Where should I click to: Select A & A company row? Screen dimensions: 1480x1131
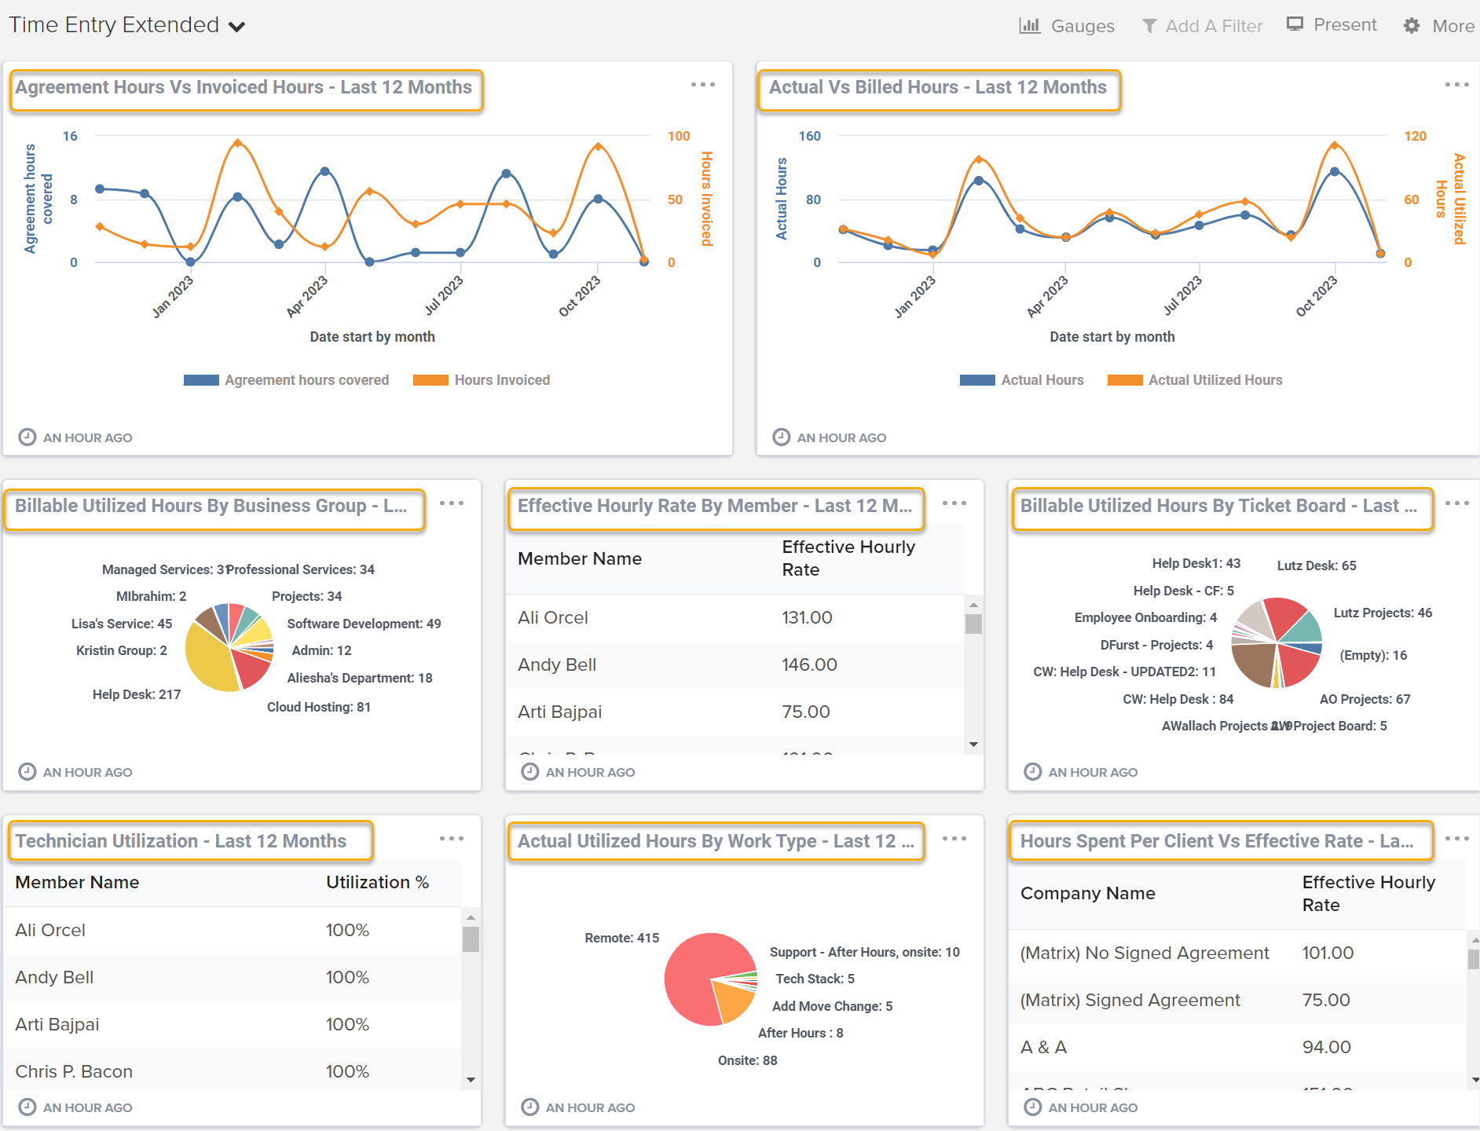point(1237,1047)
